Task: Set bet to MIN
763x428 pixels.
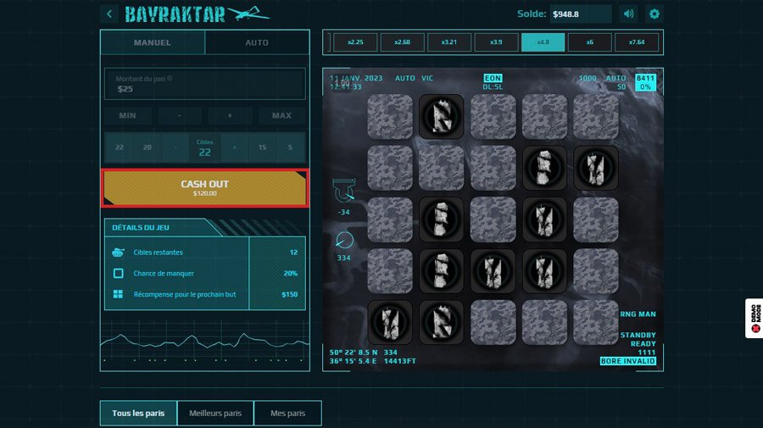Action: 127,116
